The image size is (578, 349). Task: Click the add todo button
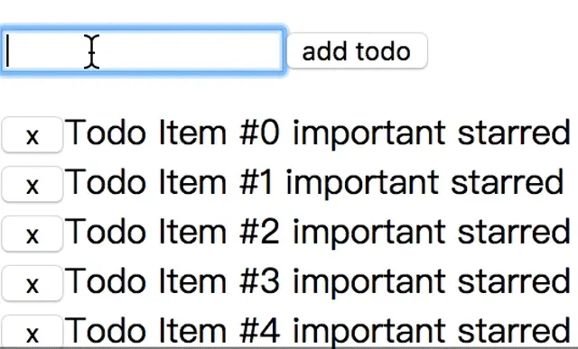pos(357,51)
